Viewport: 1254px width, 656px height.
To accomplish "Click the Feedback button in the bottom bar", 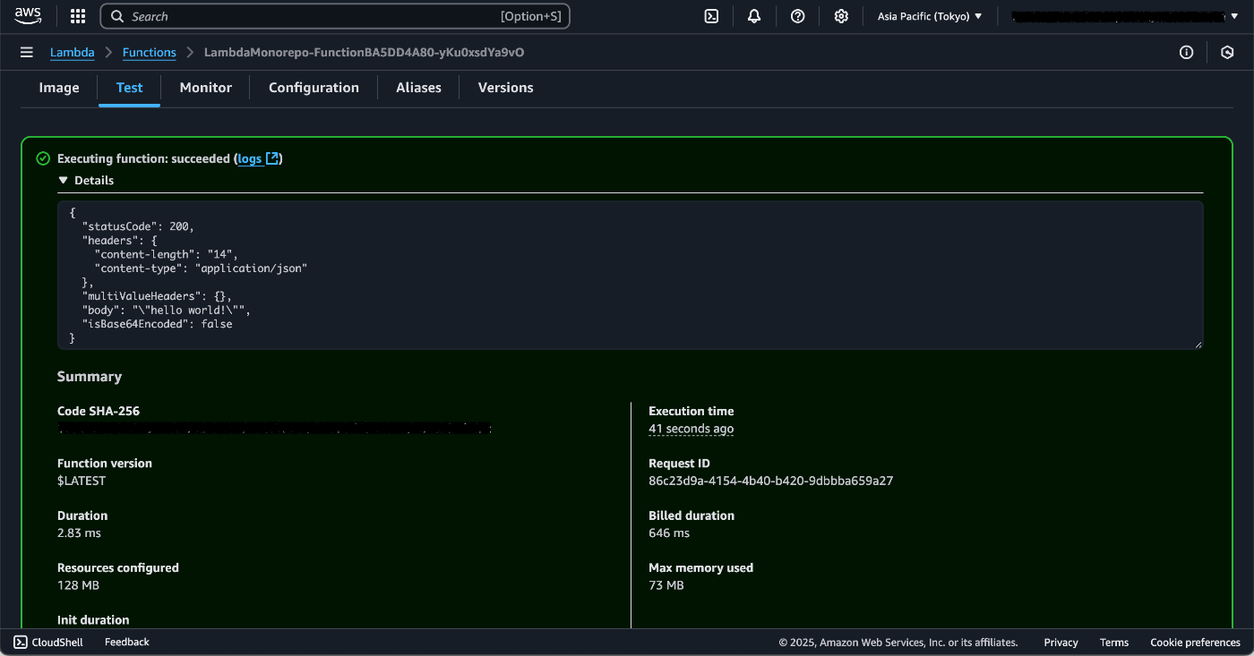I will point(126,642).
